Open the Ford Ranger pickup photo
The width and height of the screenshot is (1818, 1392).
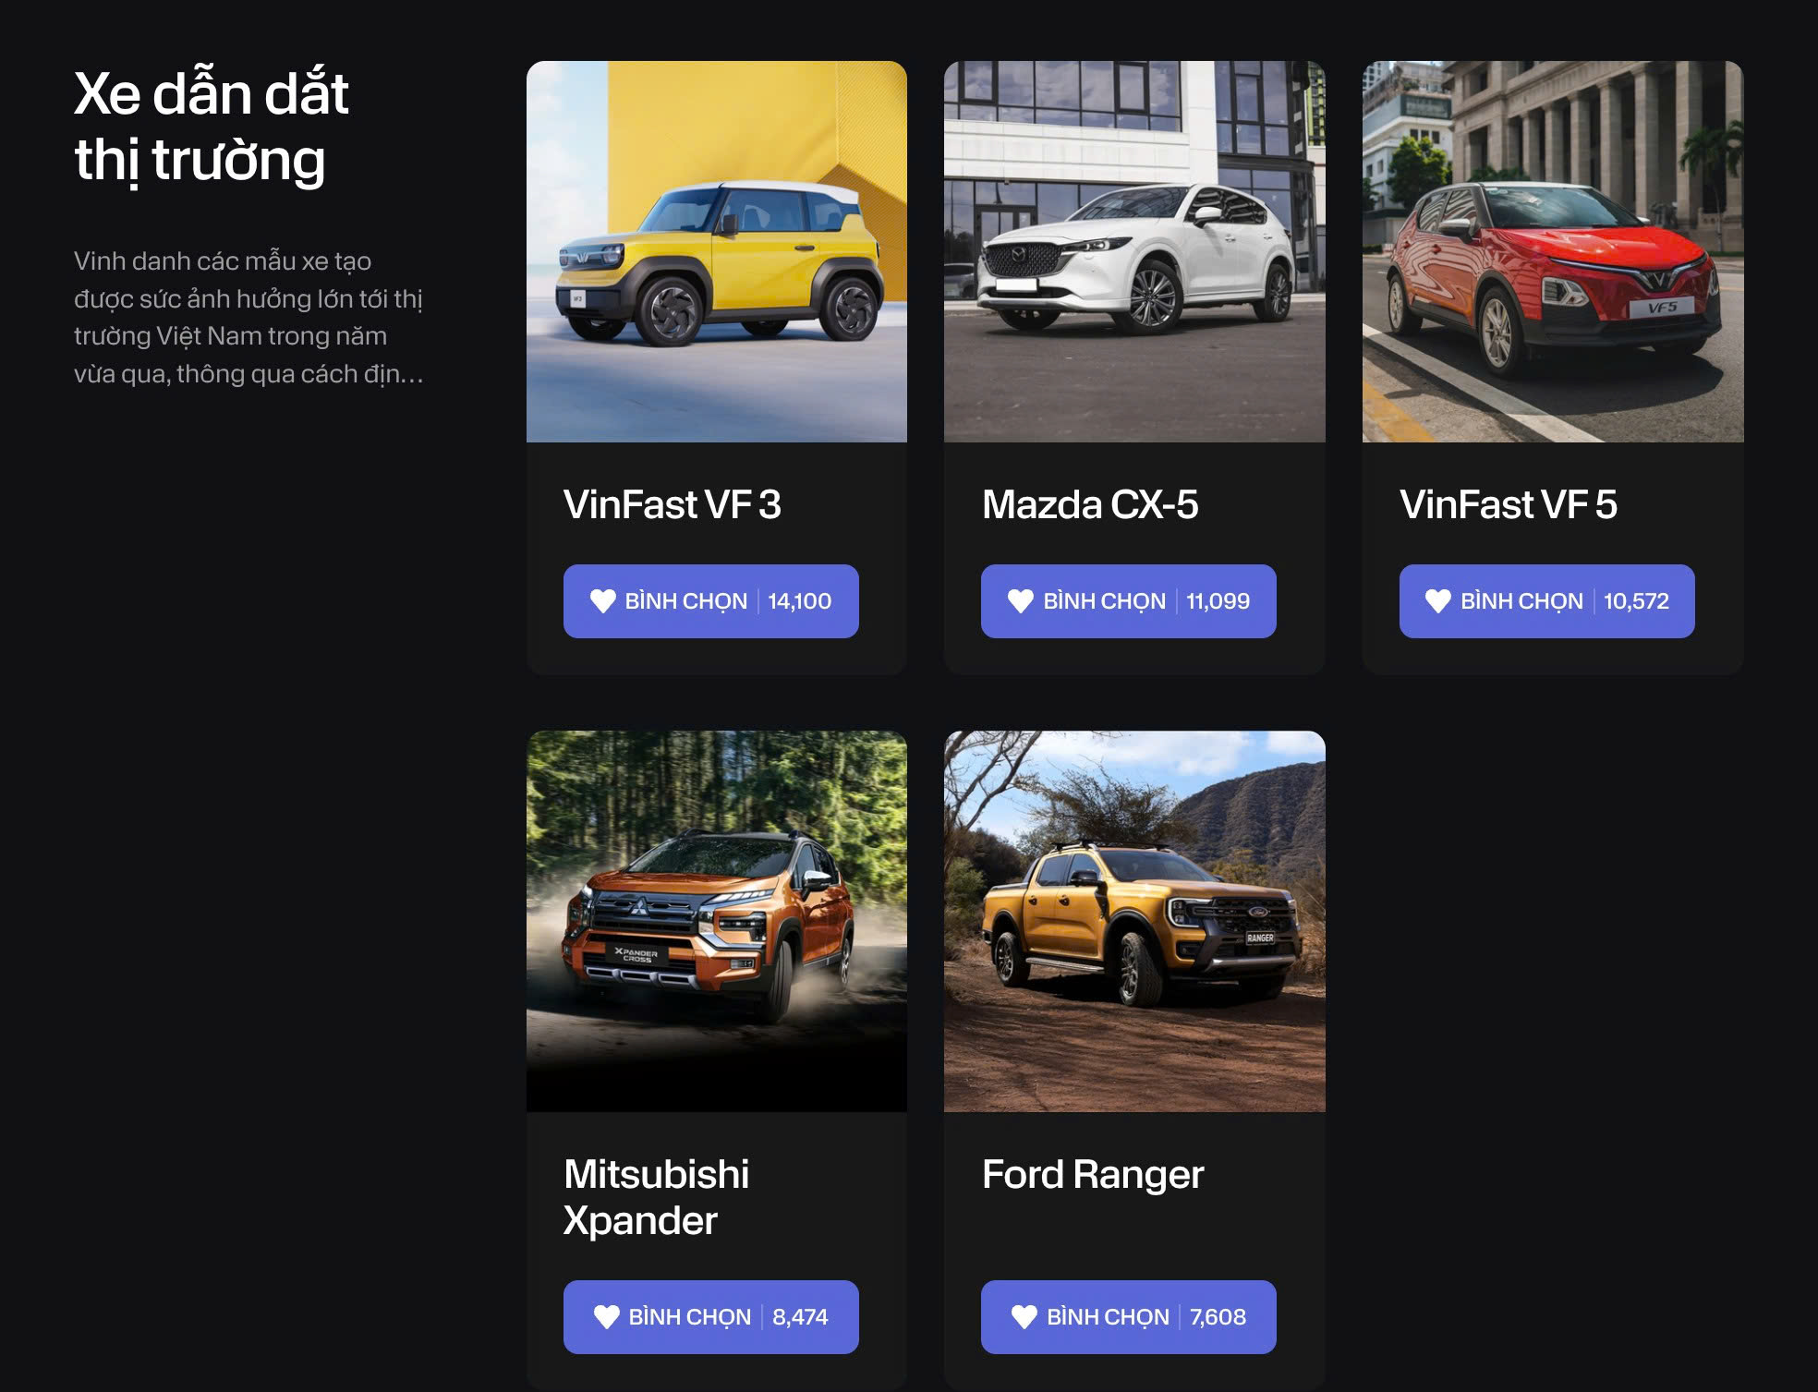(1134, 921)
